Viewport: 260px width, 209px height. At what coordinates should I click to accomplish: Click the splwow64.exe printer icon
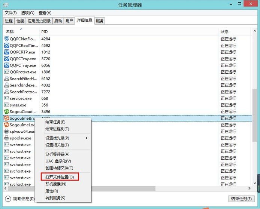tap(6, 131)
